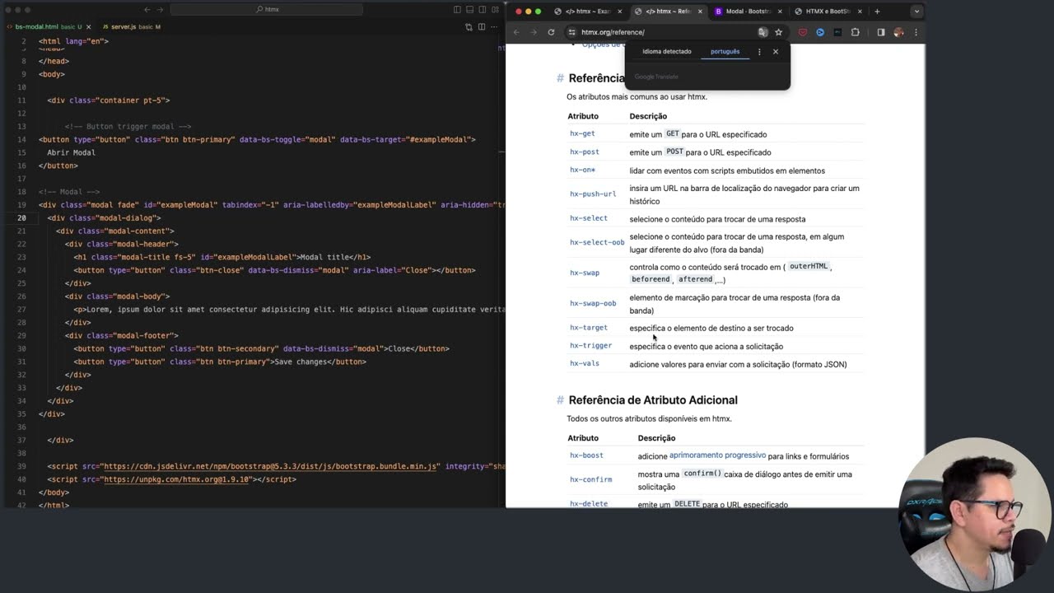Follow the 'aprimoramento progressivo' link
The image size is (1054, 593).
[717, 455]
